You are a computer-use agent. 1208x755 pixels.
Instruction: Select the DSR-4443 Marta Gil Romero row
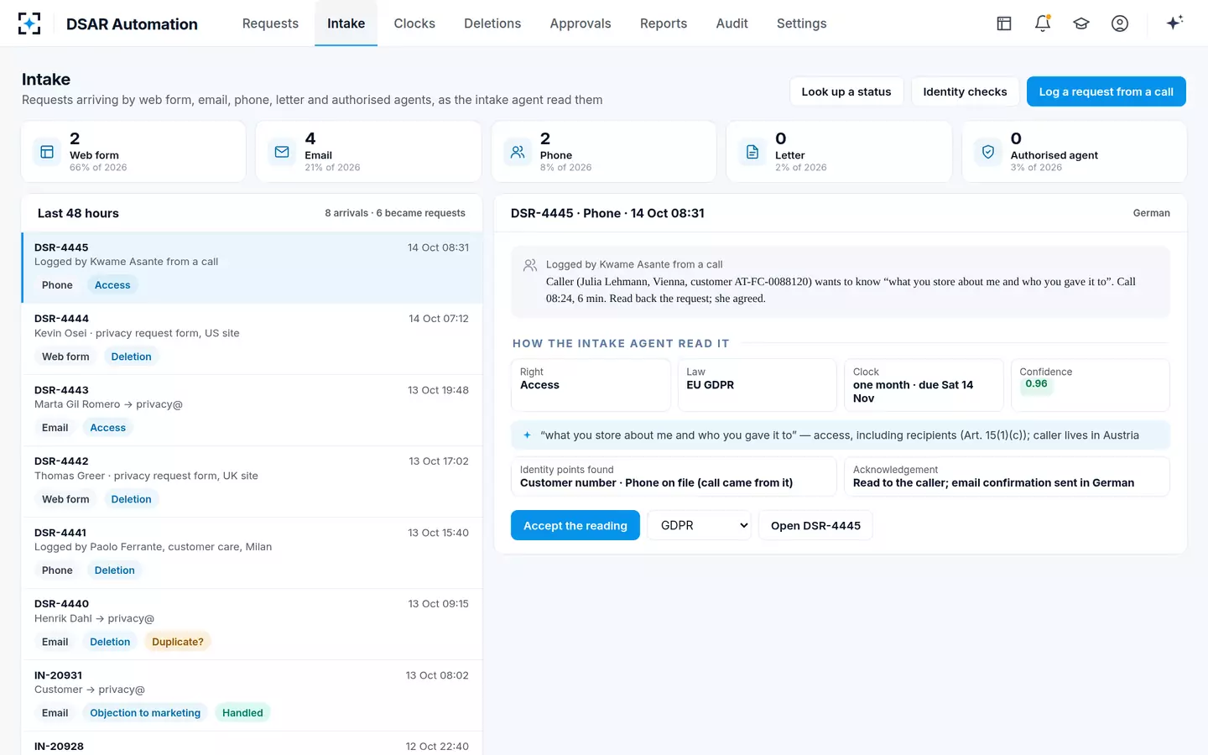pyautogui.click(x=252, y=410)
